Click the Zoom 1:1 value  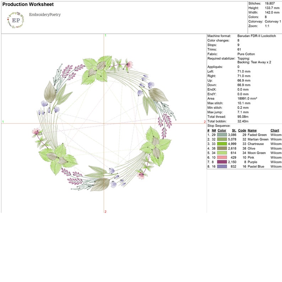(267, 26)
